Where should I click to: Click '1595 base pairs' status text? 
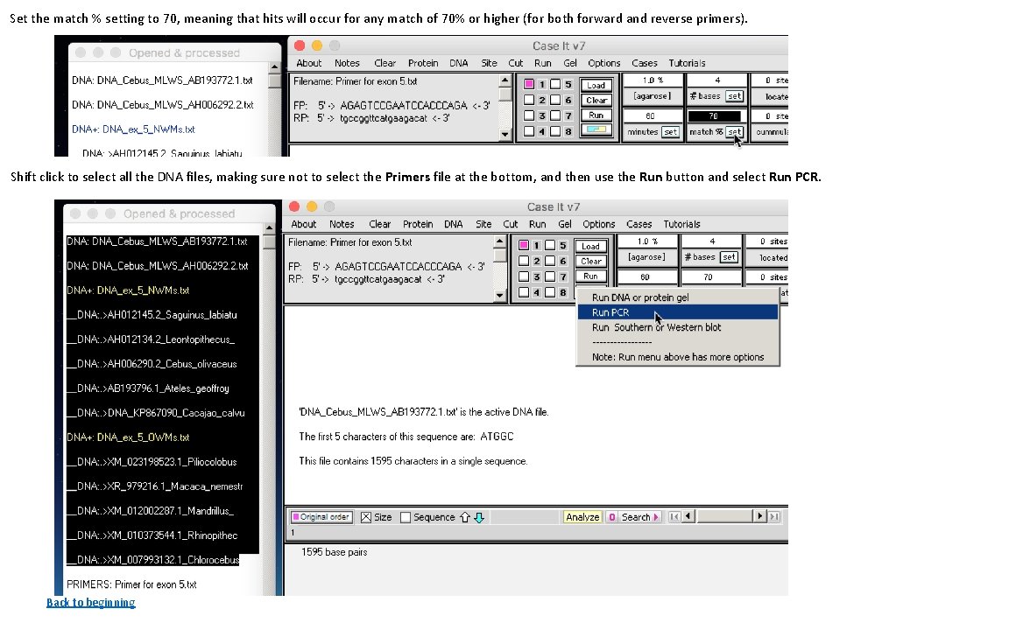click(x=334, y=552)
